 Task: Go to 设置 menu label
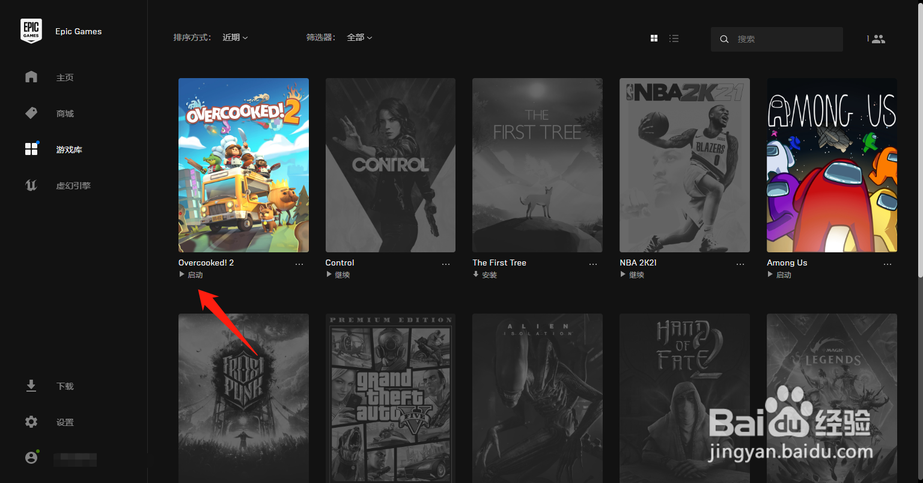pos(65,422)
